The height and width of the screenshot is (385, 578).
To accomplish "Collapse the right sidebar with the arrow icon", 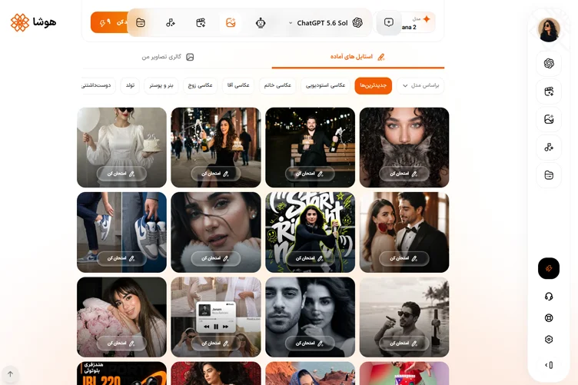I will pyautogui.click(x=549, y=365).
